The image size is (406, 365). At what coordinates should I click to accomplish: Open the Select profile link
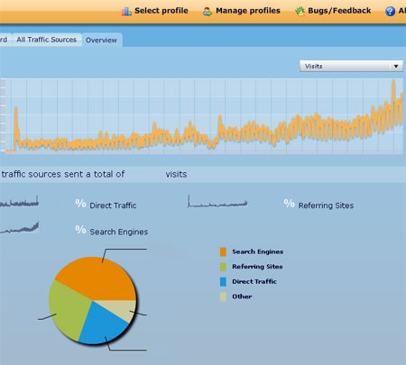coord(161,11)
